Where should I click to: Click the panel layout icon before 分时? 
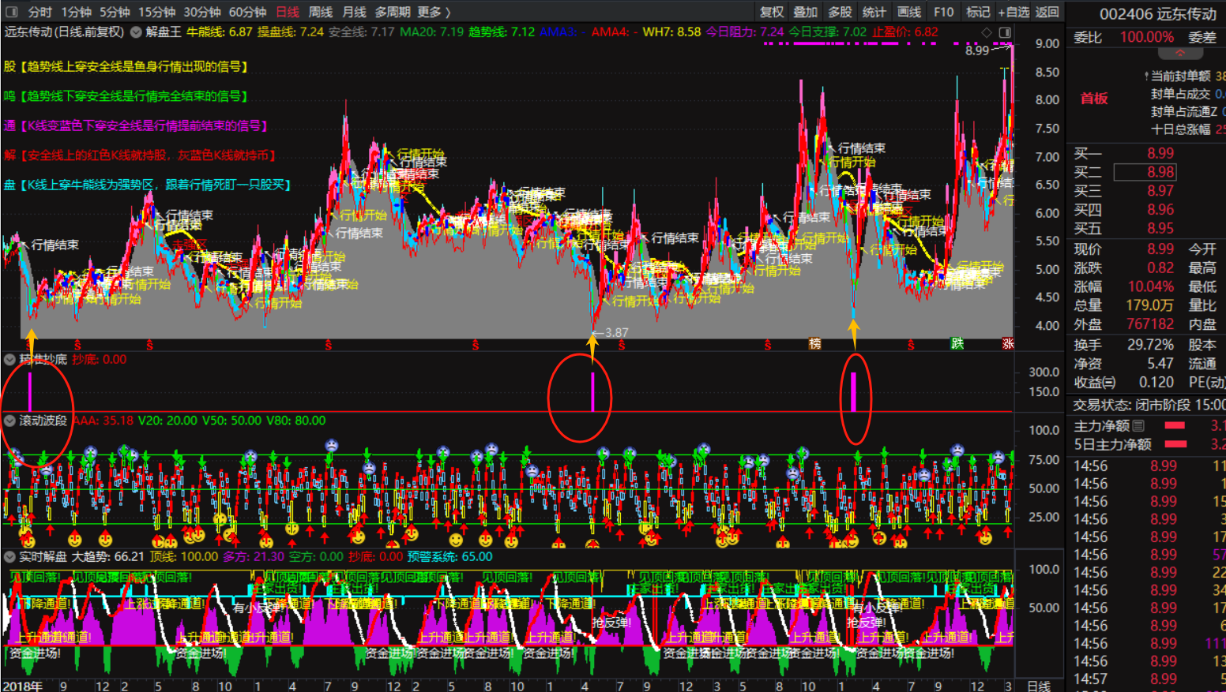coord(11,12)
